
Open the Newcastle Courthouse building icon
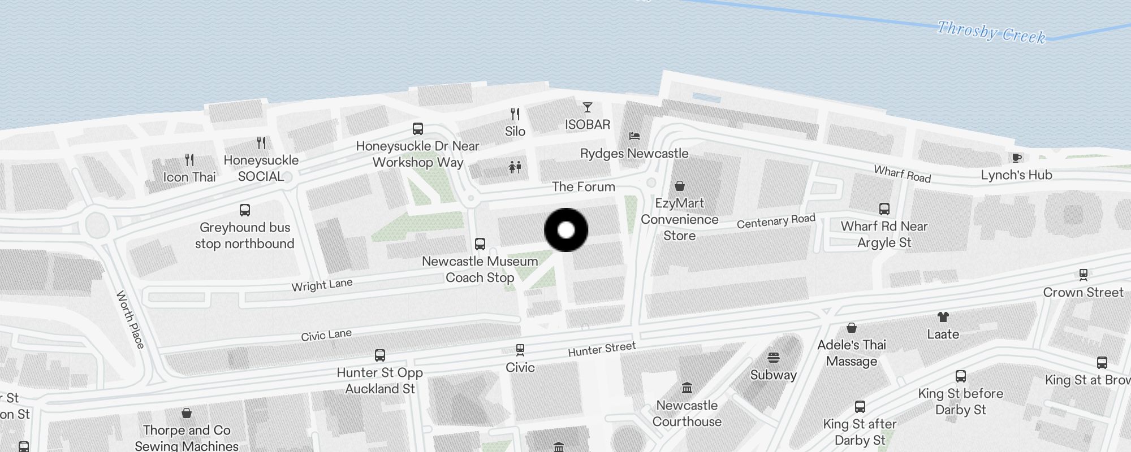click(687, 388)
